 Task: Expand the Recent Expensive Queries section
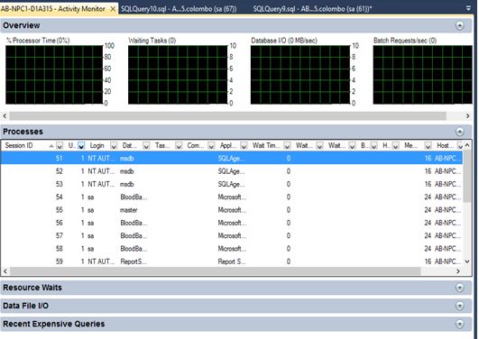459,324
